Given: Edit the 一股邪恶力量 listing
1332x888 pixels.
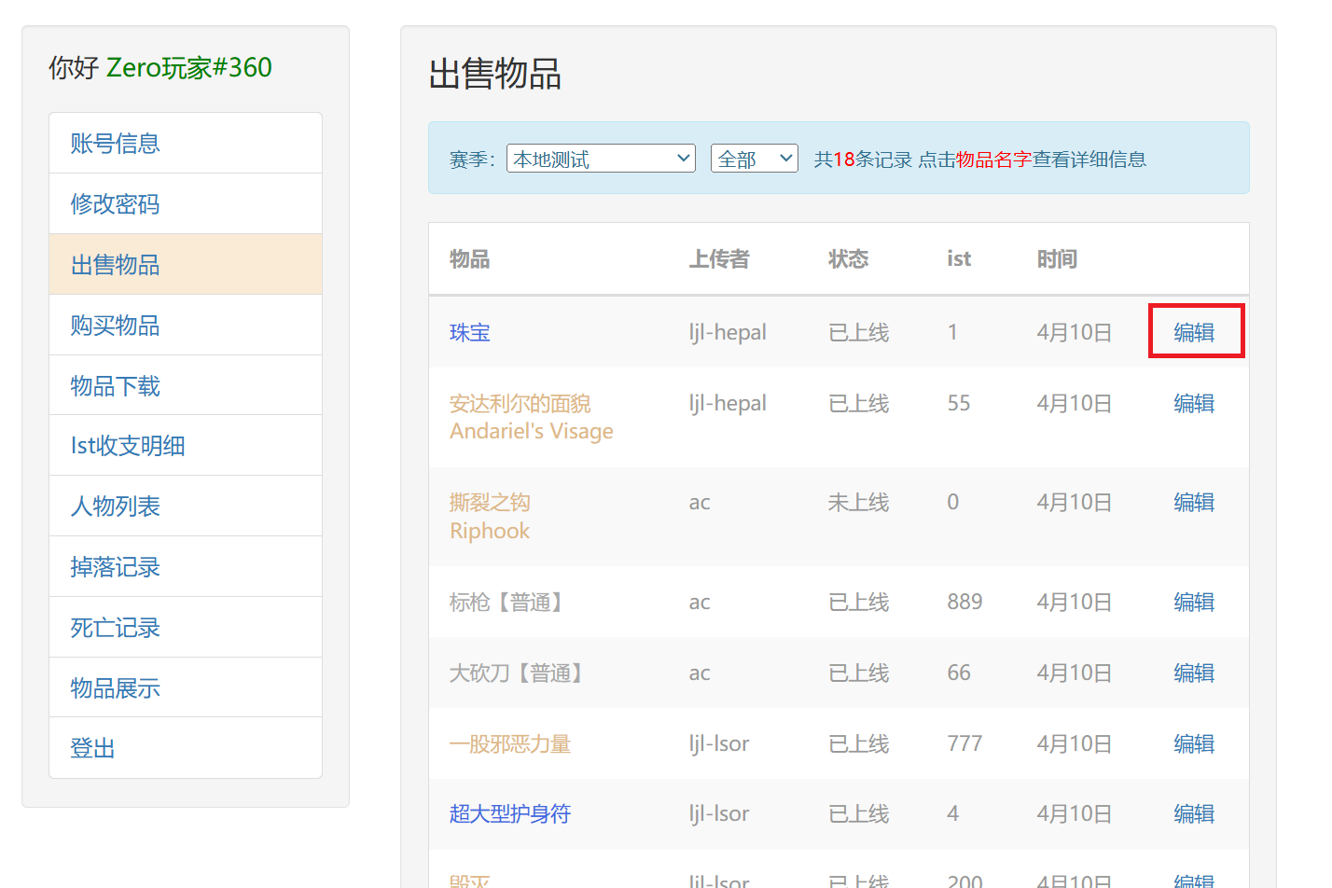Looking at the screenshot, I should coord(1194,744).
